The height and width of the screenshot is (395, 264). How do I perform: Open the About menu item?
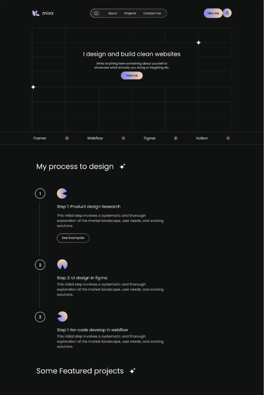[x=112, y=13]
